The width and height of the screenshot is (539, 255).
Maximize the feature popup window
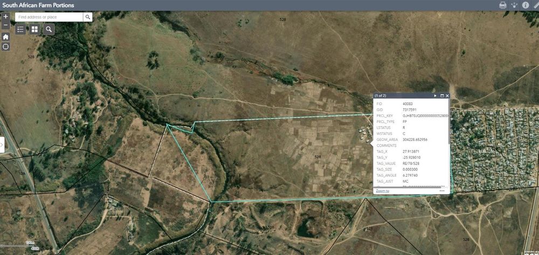pyautogui.click(x=442, y=95)
